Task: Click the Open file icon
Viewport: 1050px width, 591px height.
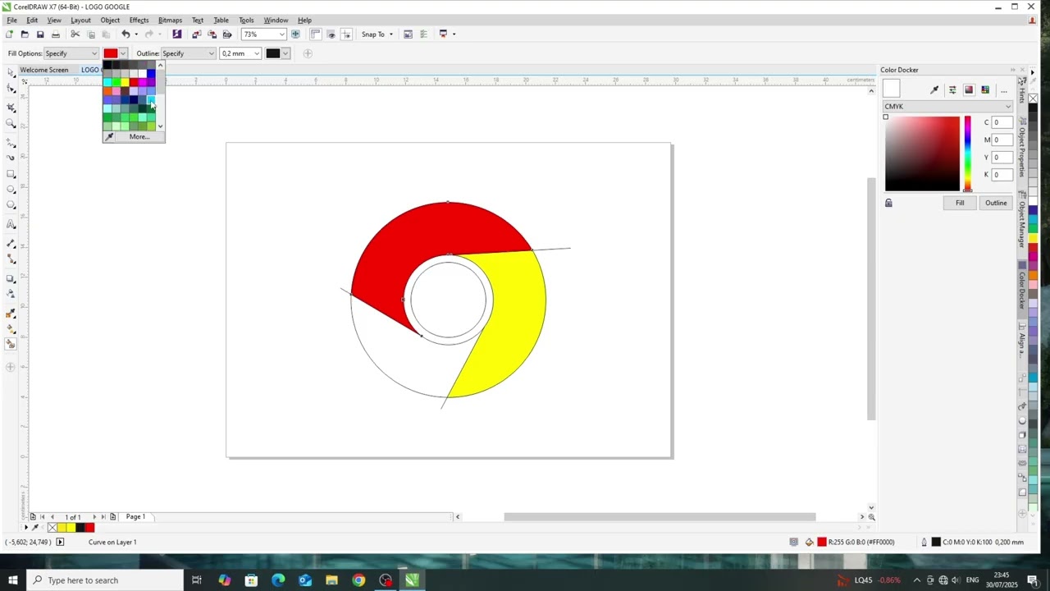Action: [x=25, y=34]
